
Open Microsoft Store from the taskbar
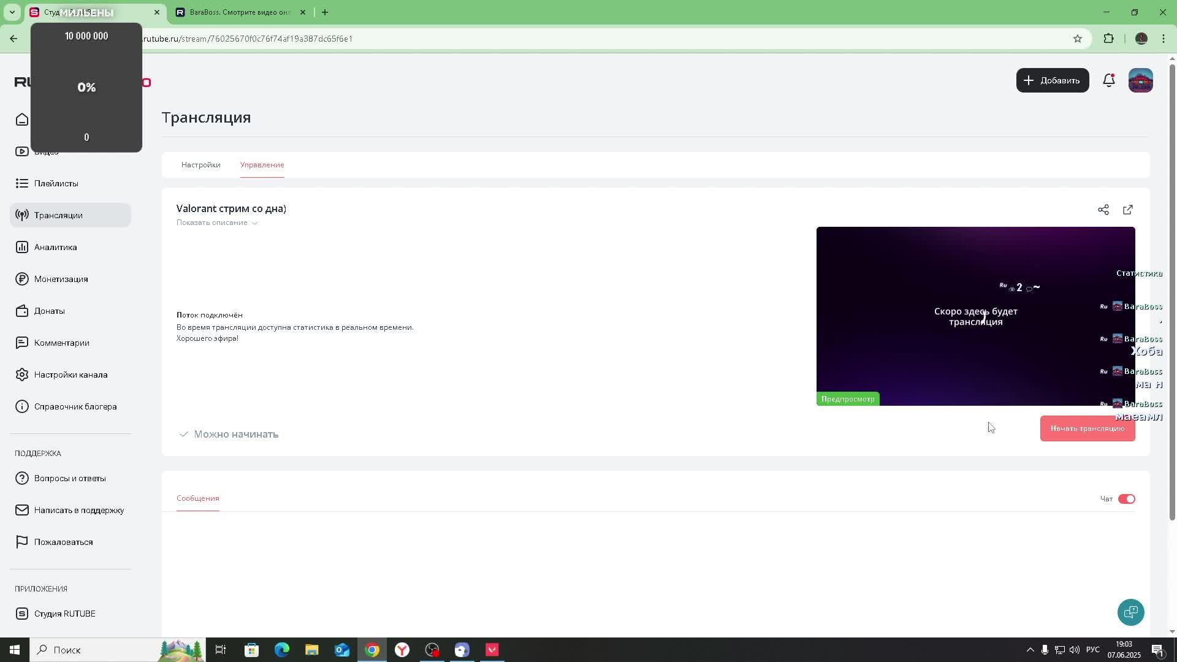pyautogui.click(x=251, y=650)
